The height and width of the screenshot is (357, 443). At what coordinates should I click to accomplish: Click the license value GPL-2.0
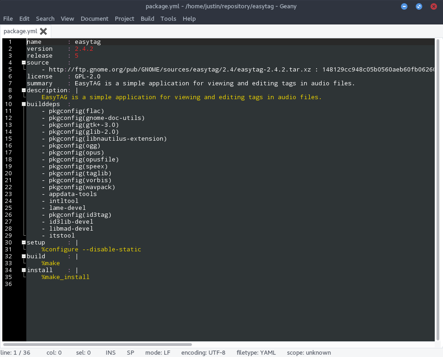[x=88, y=77]
